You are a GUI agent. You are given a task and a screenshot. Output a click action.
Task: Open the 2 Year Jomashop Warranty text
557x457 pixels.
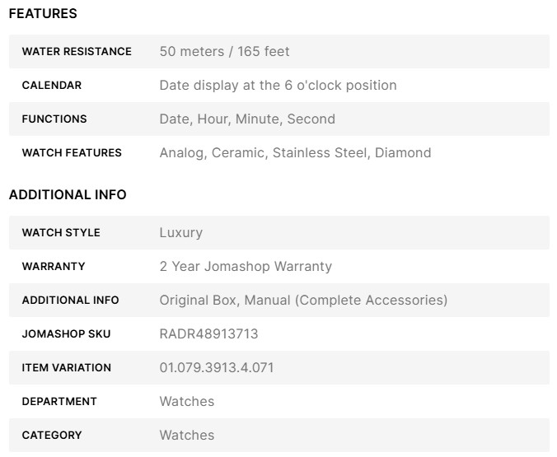pyautogui.click(x=246, y=267)
